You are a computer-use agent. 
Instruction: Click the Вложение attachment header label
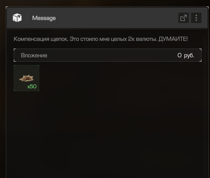(x=34, y=55)
